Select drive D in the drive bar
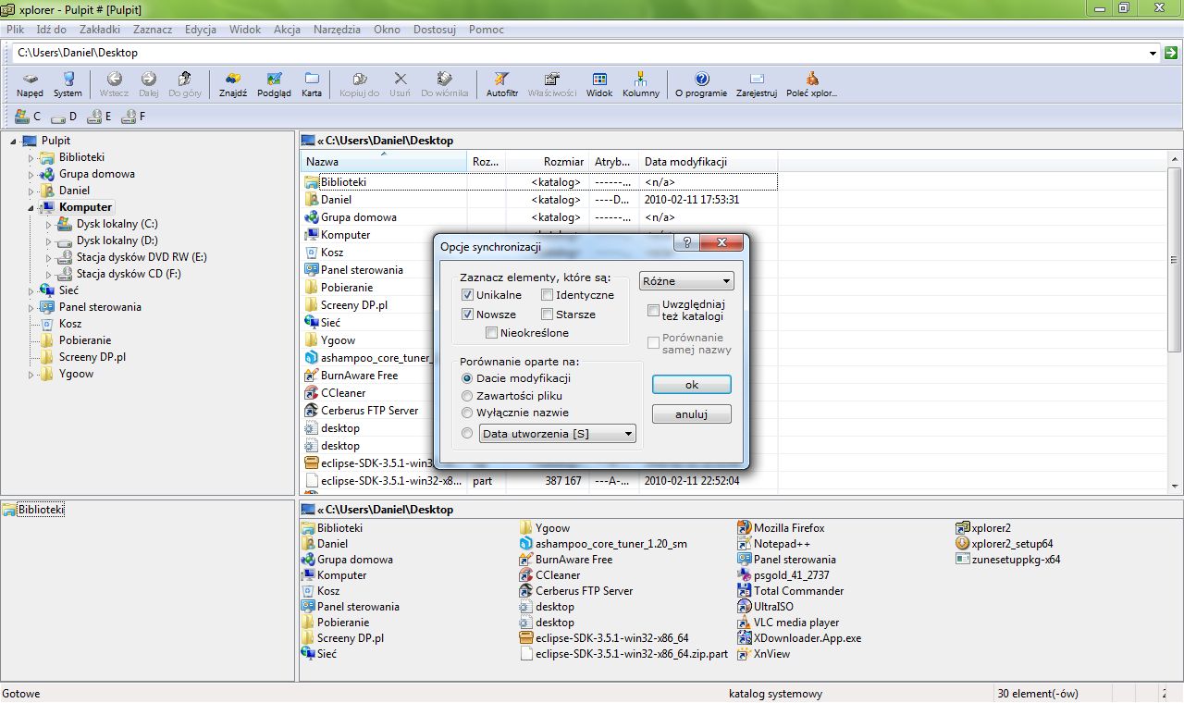 pos(64,117)
